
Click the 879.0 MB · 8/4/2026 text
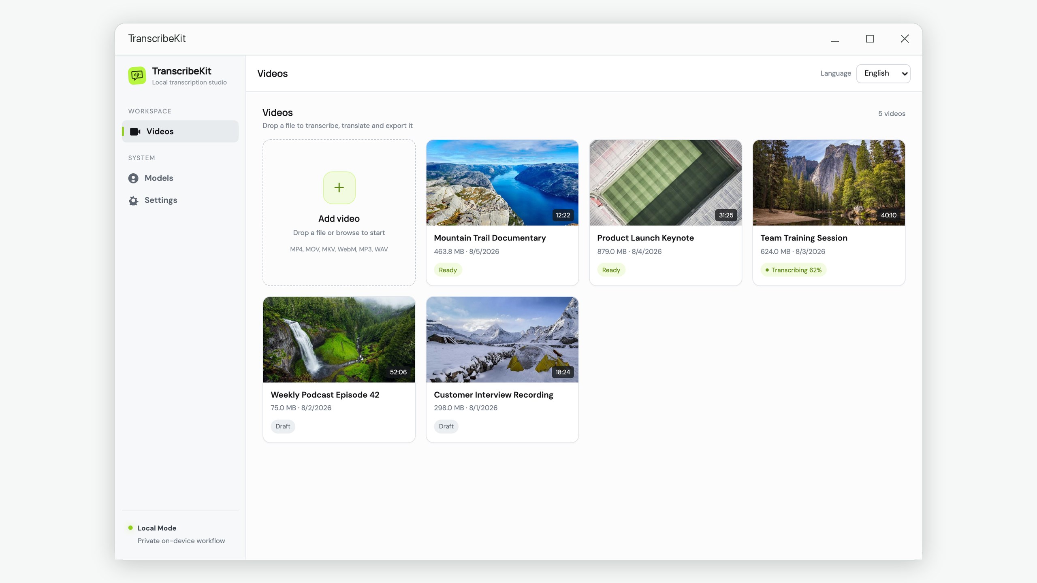(629, 251)
